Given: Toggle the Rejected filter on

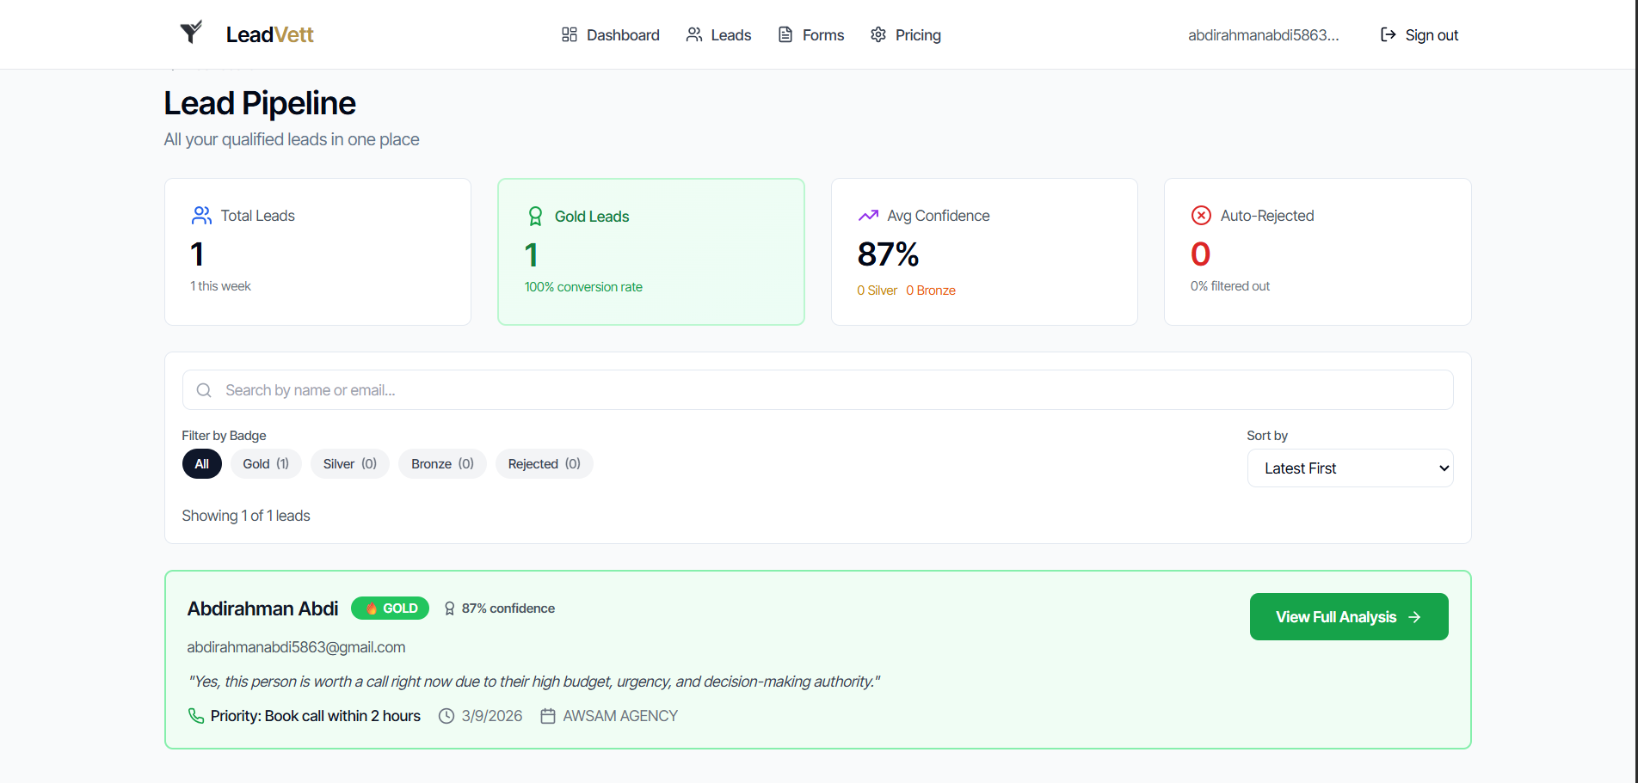Looking at the screenshot, I should (544, 463).
